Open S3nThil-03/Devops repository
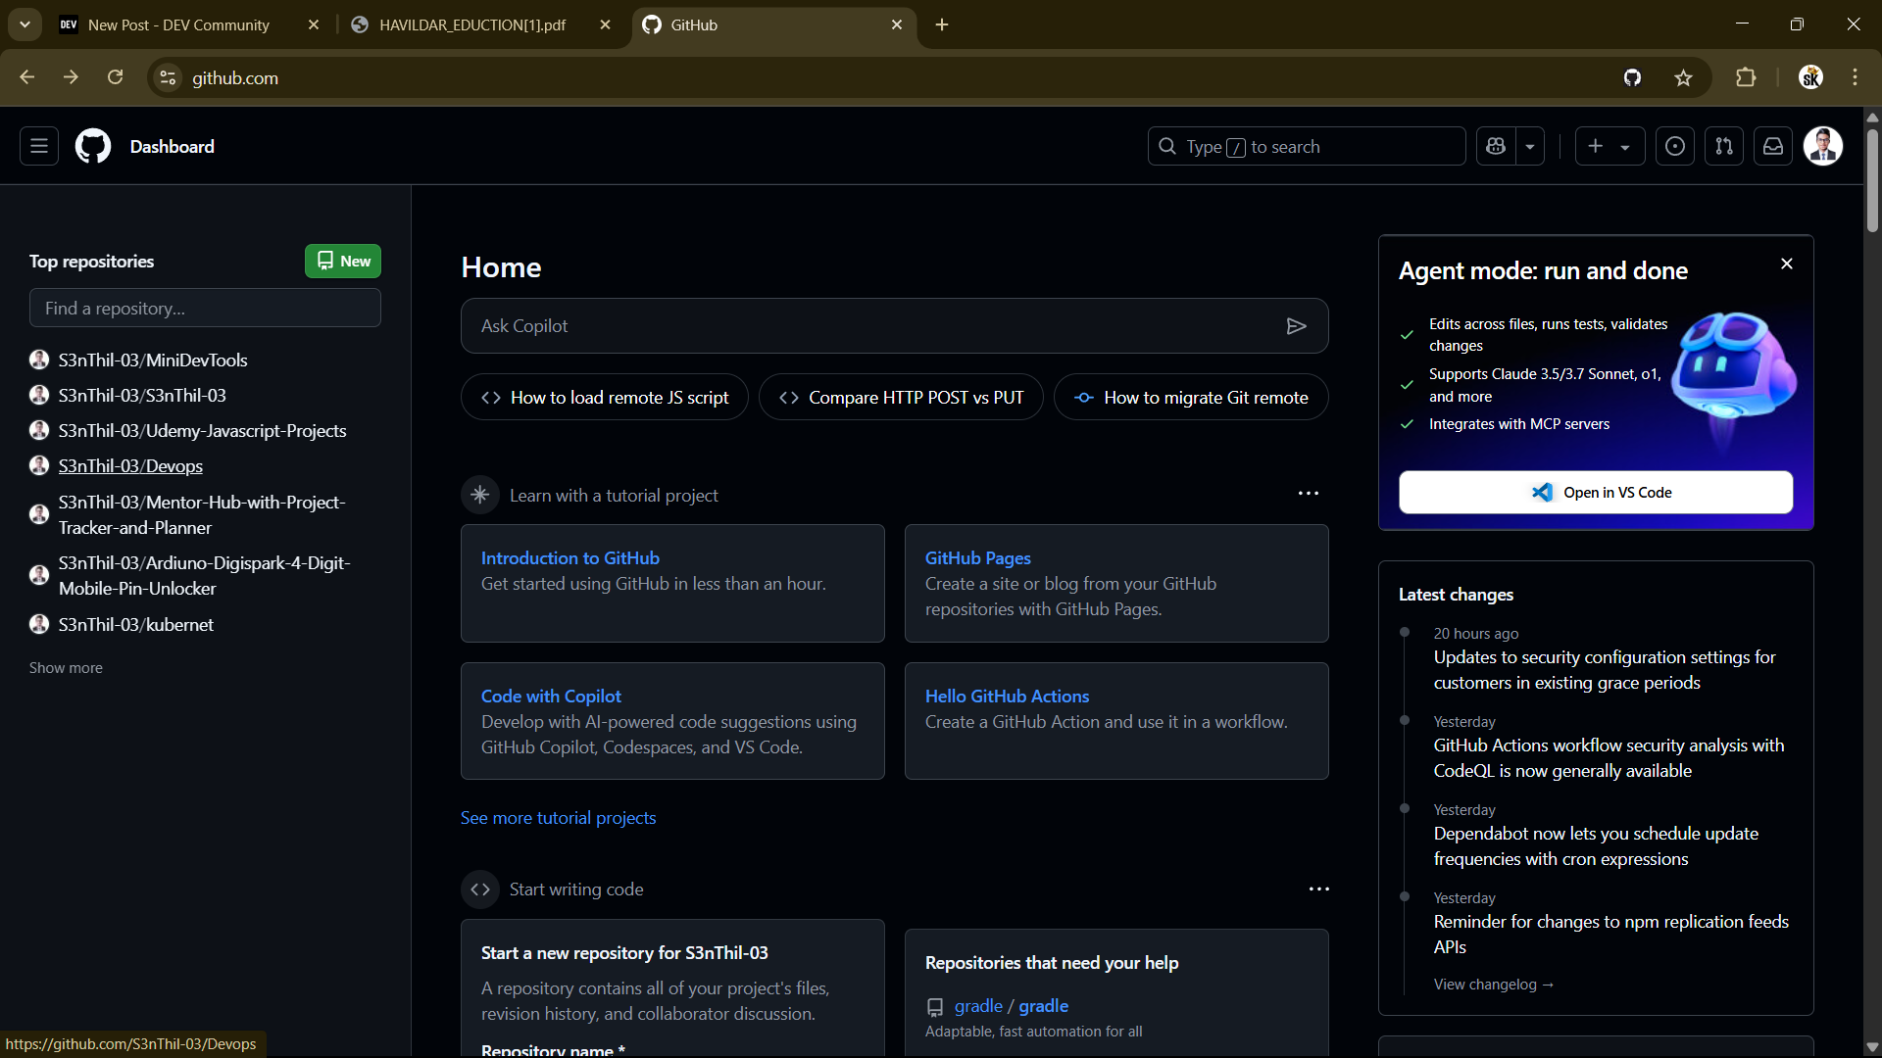This screenshot has width=1882, height=1058. pyautogui.click(x=130, y=465)
